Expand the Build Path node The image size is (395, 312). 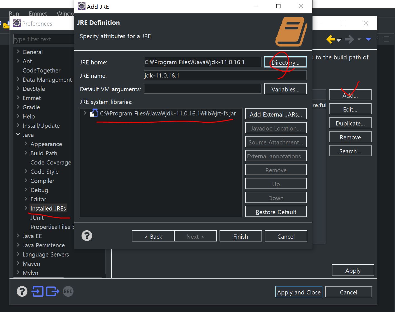(26, 153)
